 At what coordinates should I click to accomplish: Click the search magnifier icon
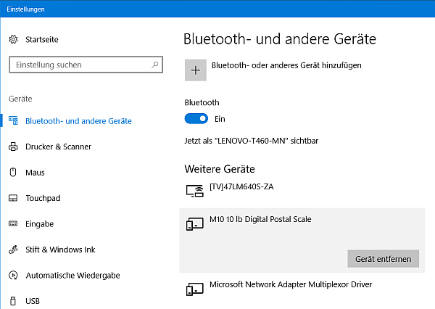[155, 65]
